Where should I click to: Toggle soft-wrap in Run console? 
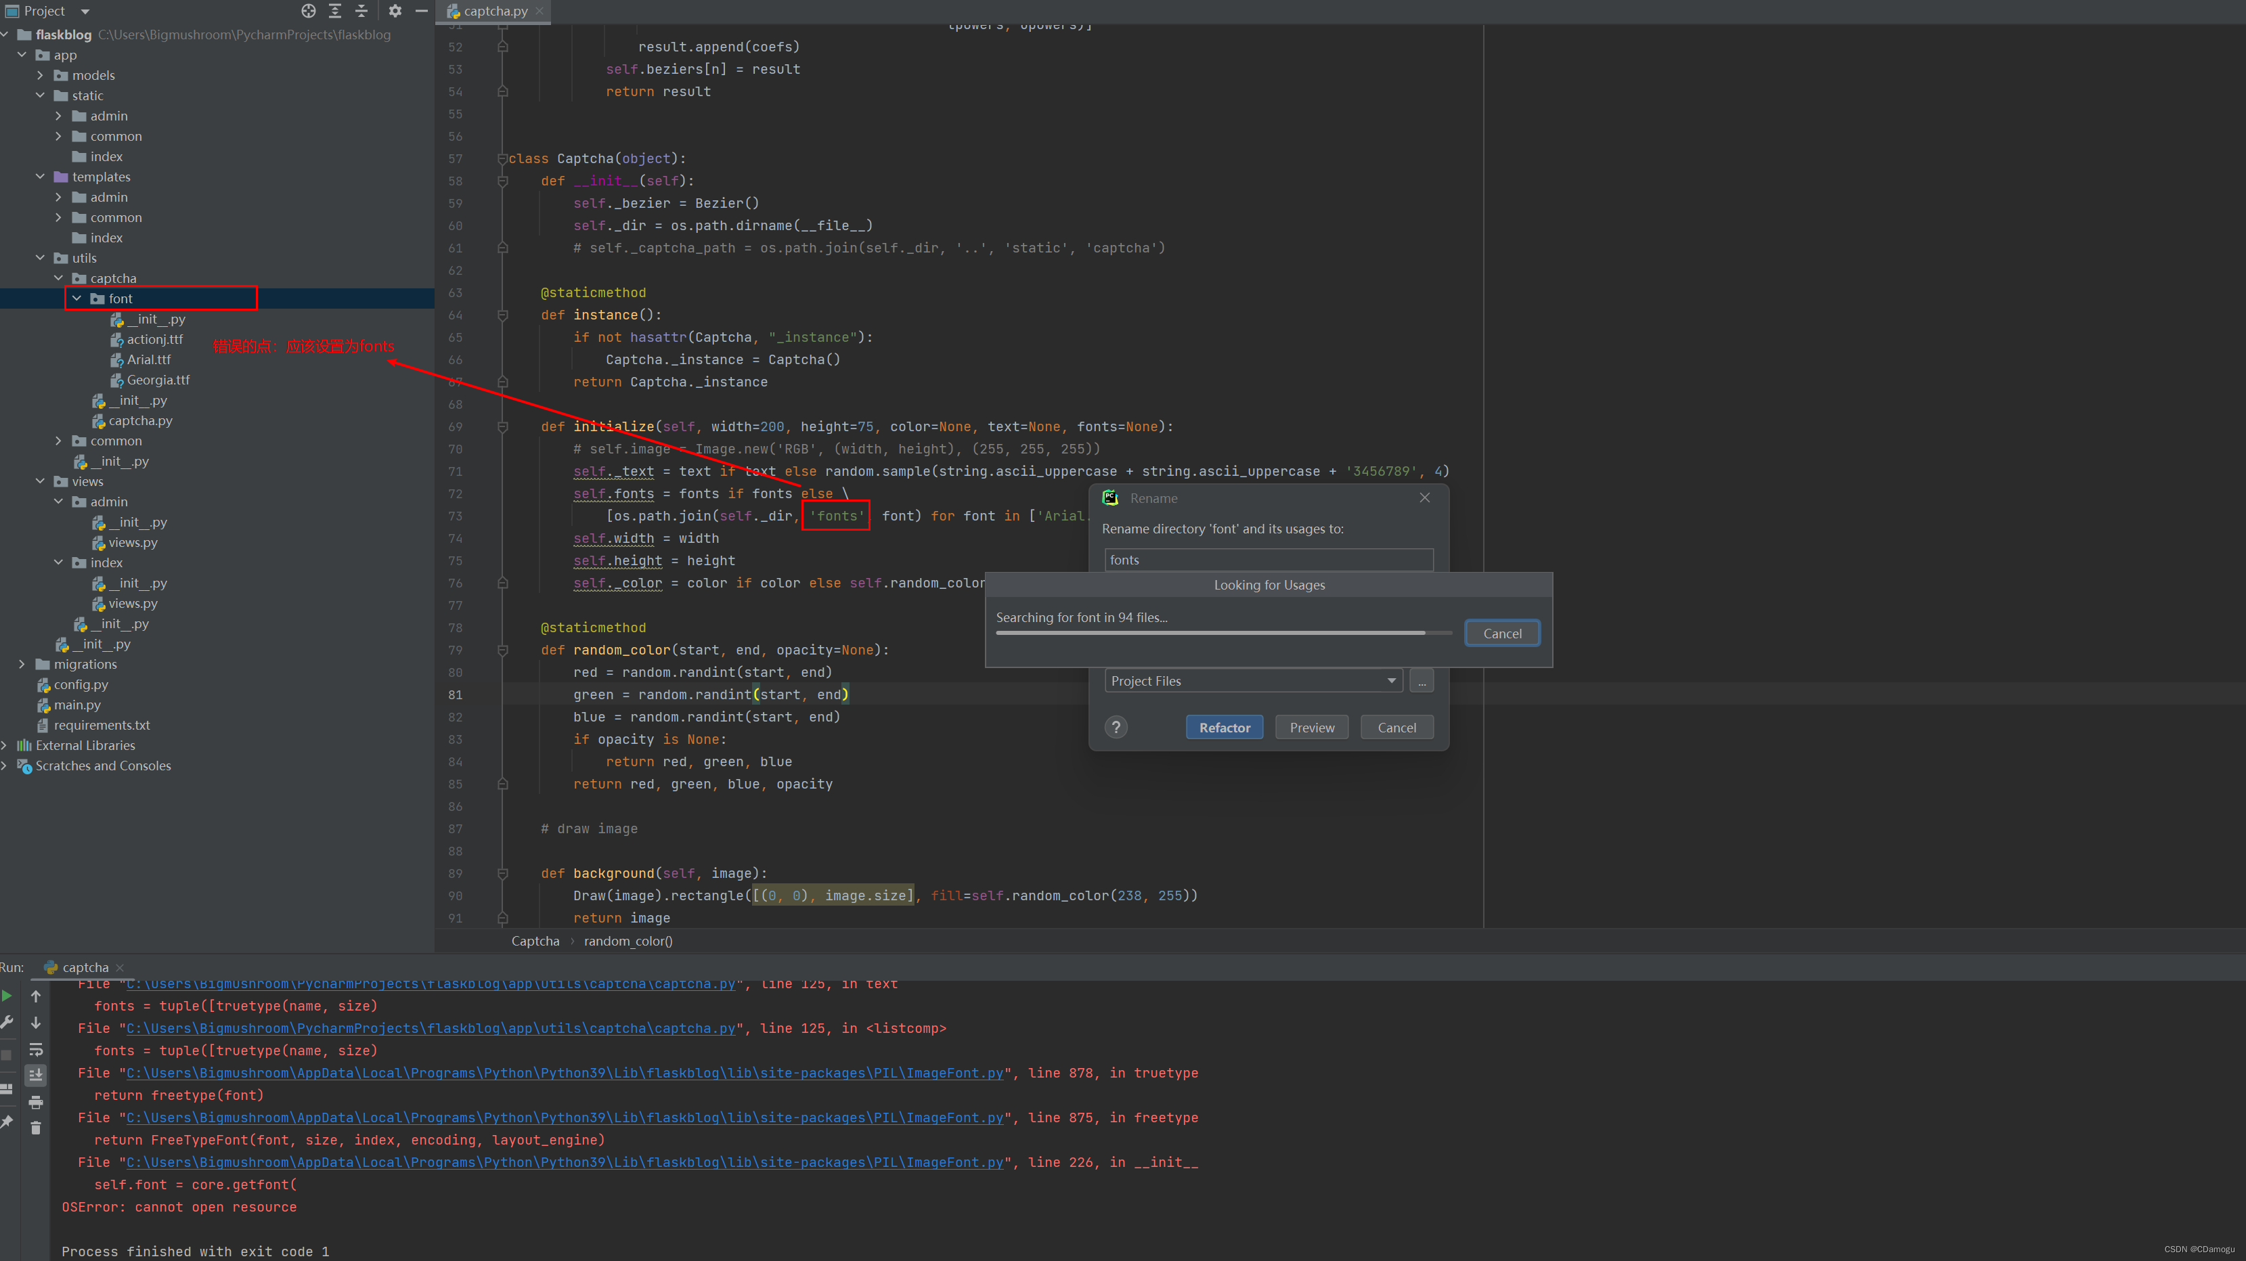[x=36, y=1049]
